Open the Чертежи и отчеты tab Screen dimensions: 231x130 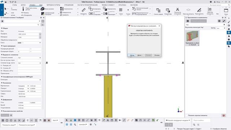[x=53, y=5]
